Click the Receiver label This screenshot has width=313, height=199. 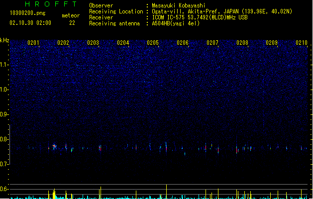point(101,17)
